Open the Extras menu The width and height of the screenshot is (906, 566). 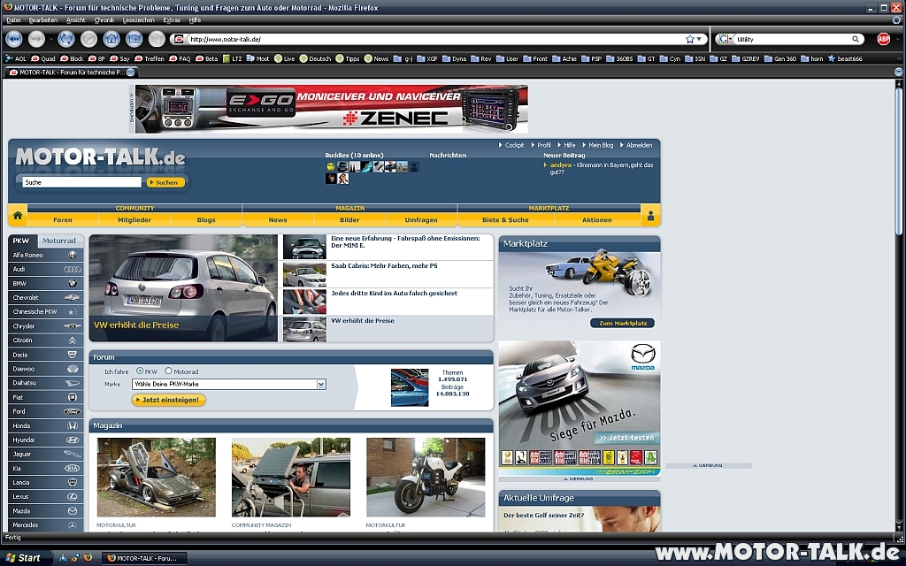(172, 19)
